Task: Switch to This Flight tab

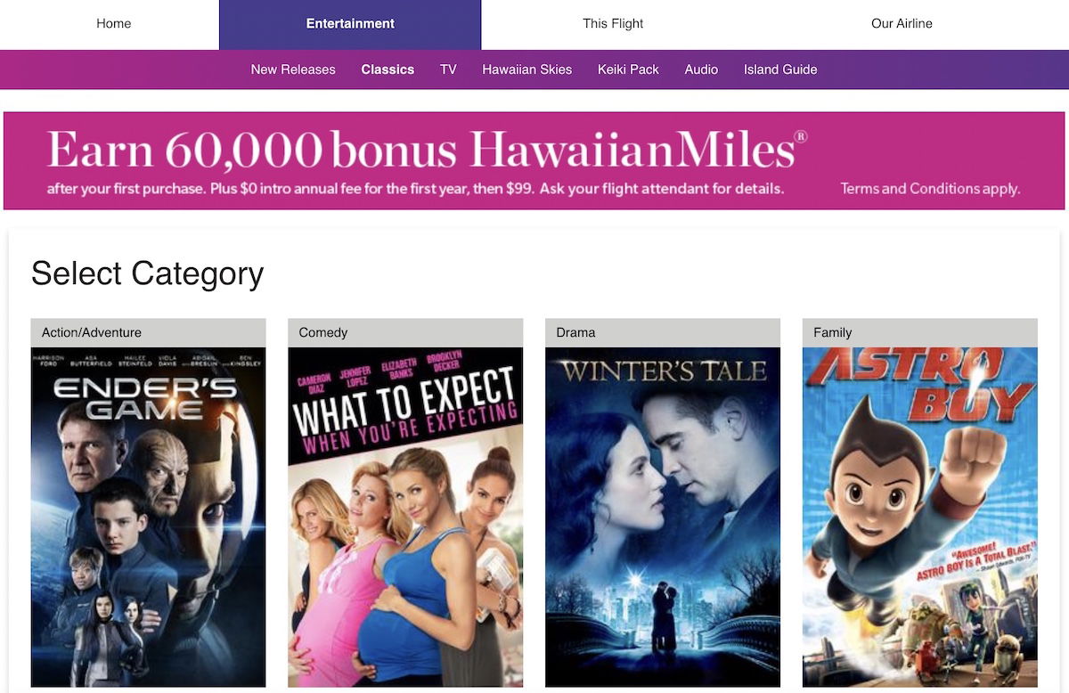Action: click(613, 24)
